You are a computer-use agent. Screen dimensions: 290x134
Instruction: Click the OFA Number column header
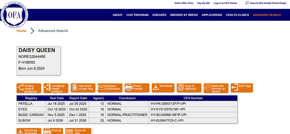(193, 98)
